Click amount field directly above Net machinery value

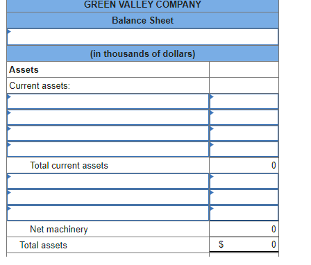tap(244, 213)
